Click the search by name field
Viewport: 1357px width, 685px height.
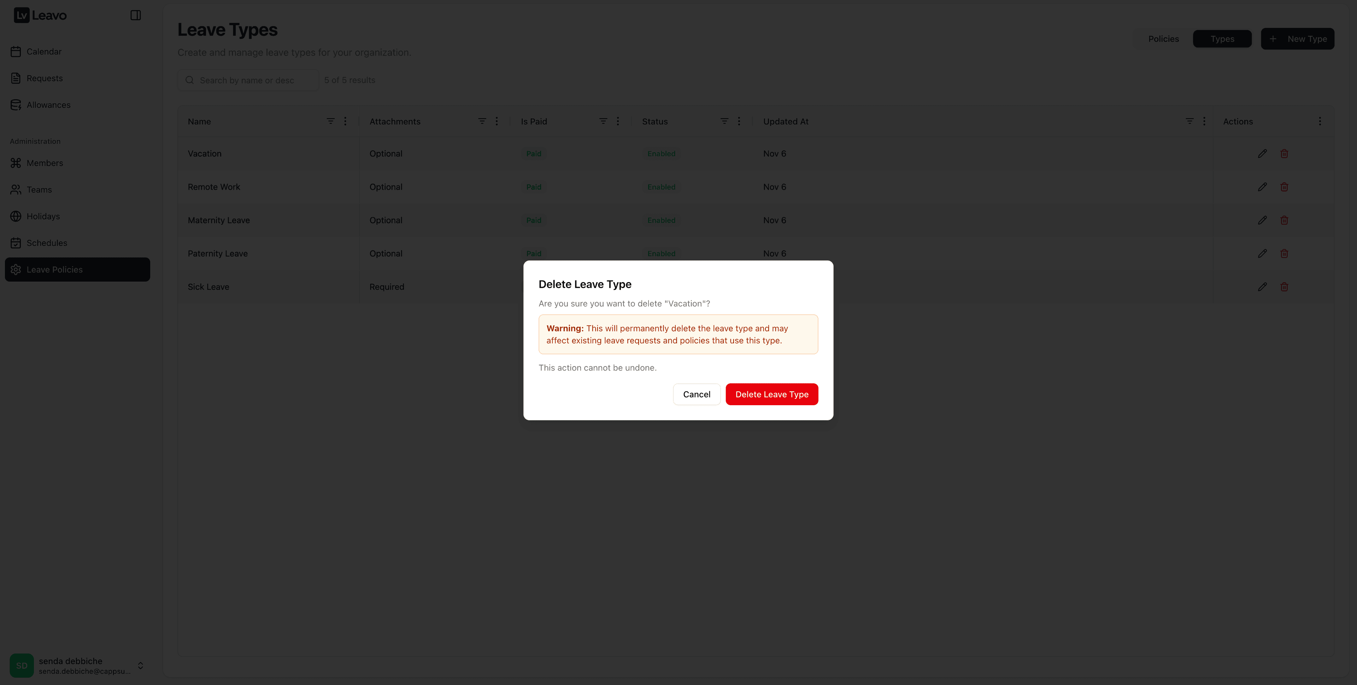coord(248,80)
